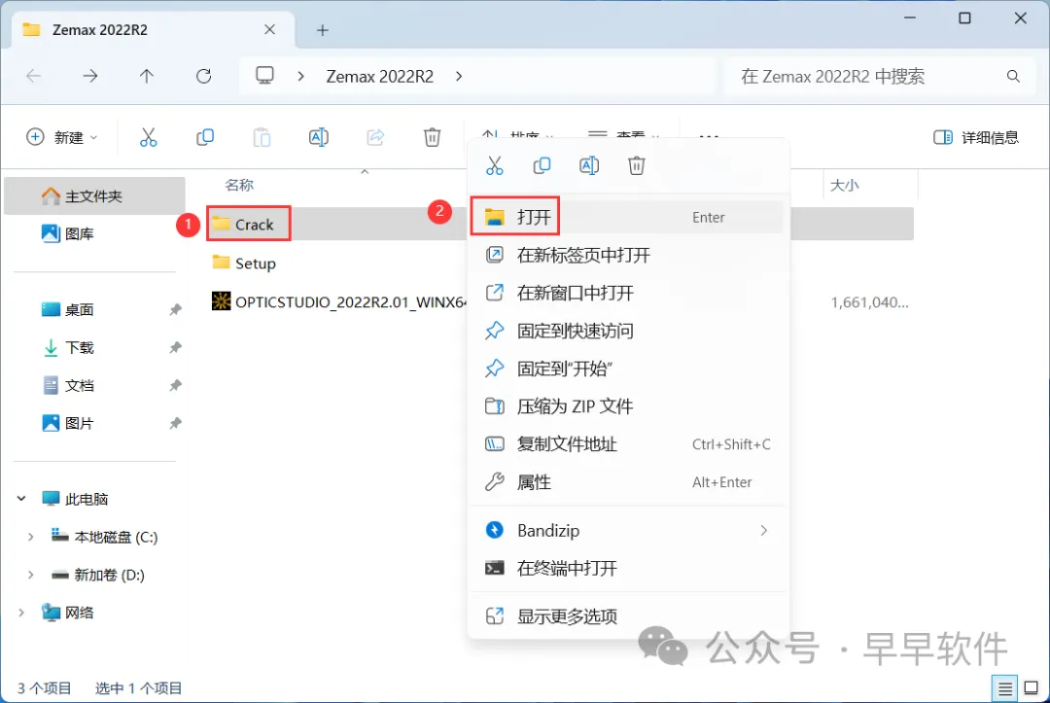Viewport: 1050px width, 703px height.
Task: Switch to details list view icon
Action: (1004, 687)
